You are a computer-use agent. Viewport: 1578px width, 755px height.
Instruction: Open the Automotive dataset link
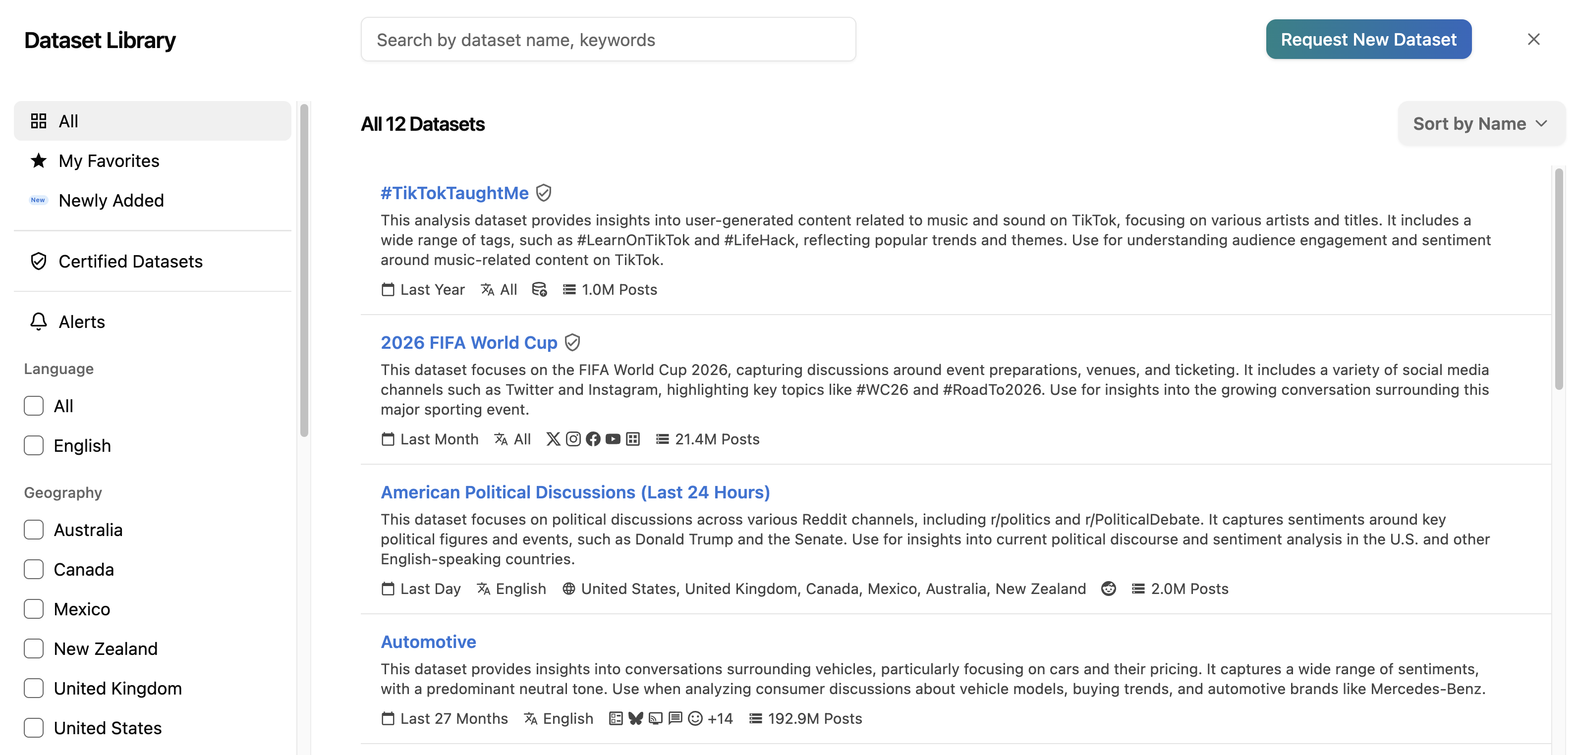click(x=428, y=642)
